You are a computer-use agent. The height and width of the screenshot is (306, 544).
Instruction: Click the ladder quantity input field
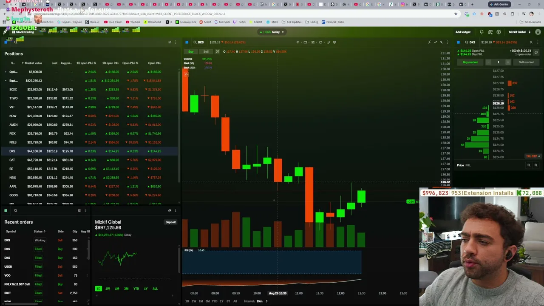(x=498, y=62)
